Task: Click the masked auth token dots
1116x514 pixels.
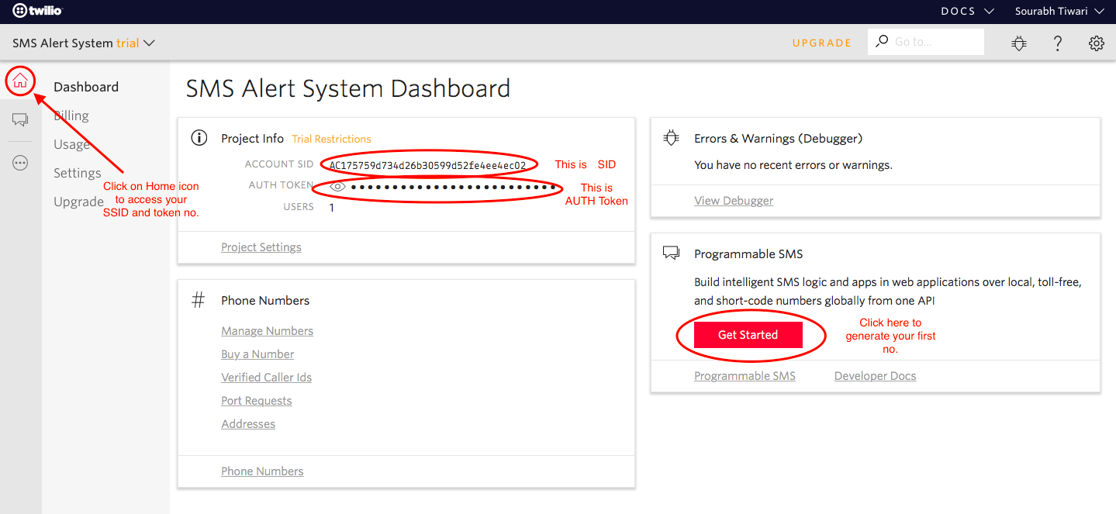Action: [x=453, y=186]
